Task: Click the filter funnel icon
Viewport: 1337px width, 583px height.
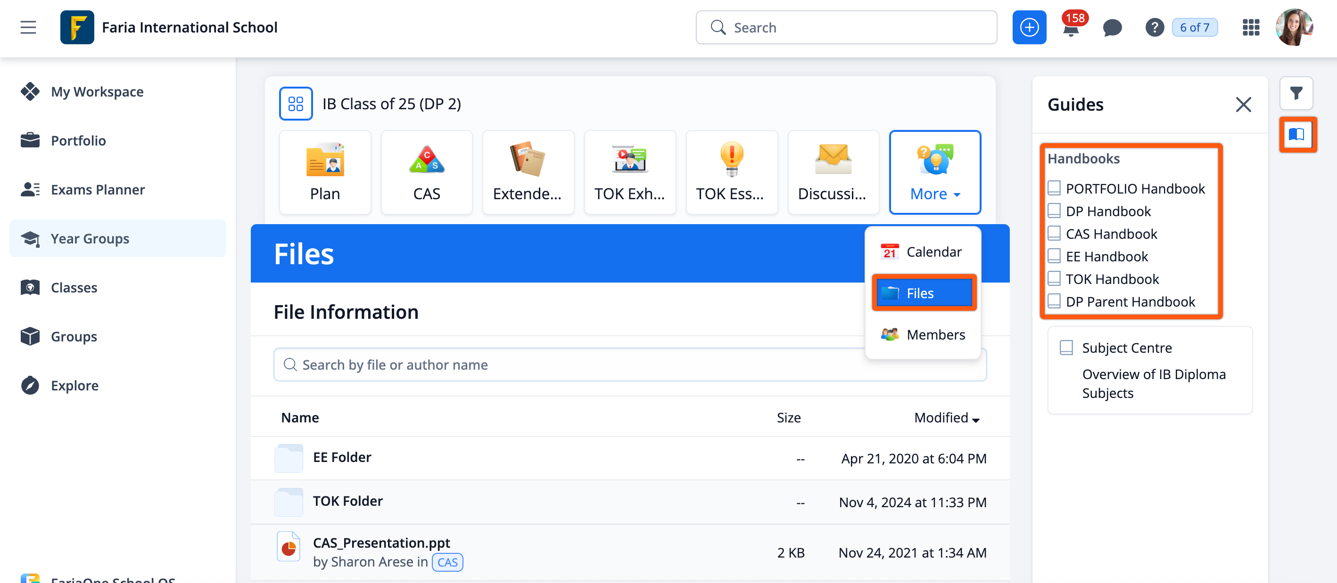Action: [1296, 93]
